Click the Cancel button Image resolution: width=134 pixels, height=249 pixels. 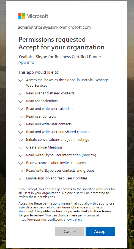click(69, 231)
